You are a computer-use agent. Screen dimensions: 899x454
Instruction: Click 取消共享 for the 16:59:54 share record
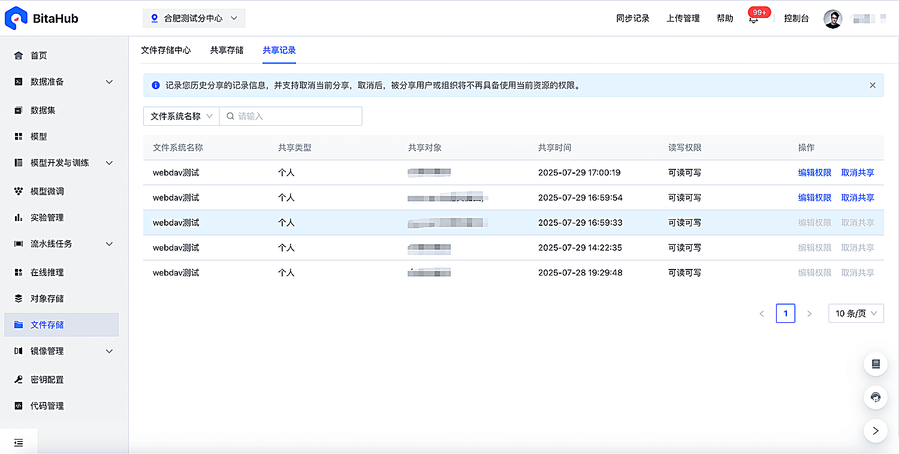tap(858, 198)
